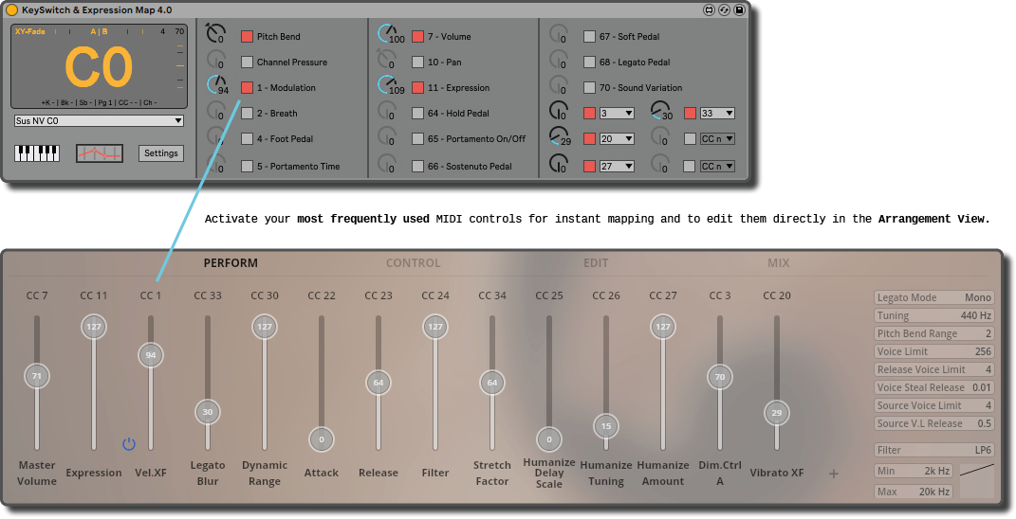The image size is (1016, 519).
Task: Switch to the EDIT tab
Action: click(596, 262)
